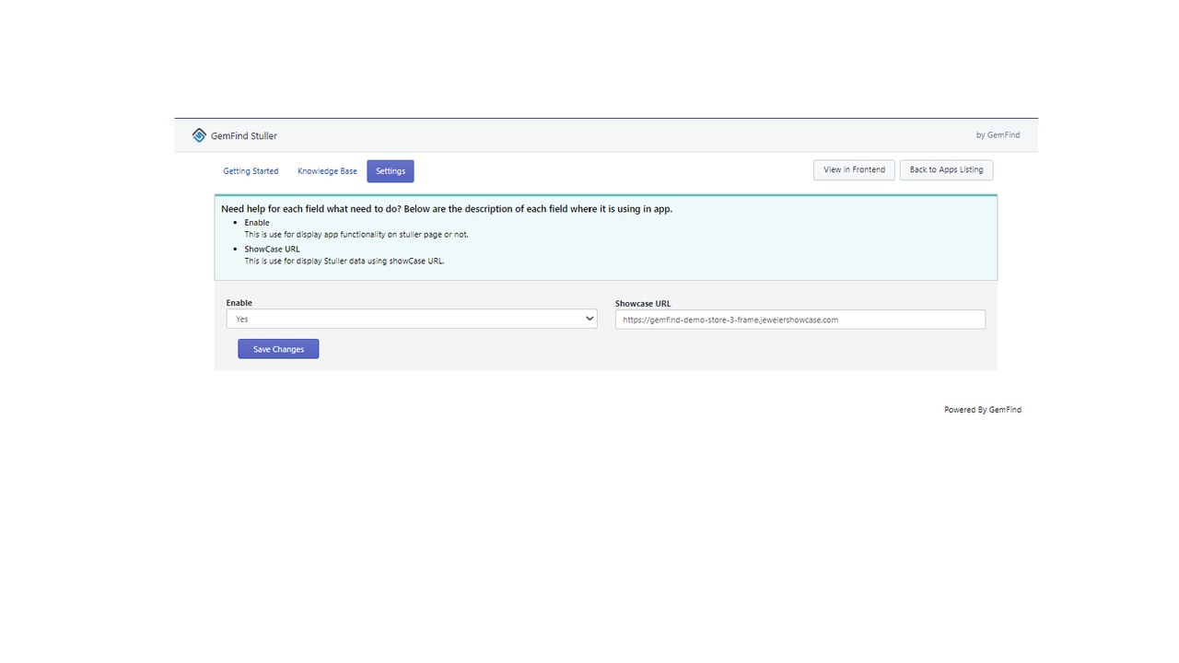The height and width of the screenshot is (663, 1179).
Task: Click the 'ShowCase URL' bullet in help box
Action: 272,249
